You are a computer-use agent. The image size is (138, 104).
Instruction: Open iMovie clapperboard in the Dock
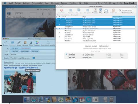[75, 99]
